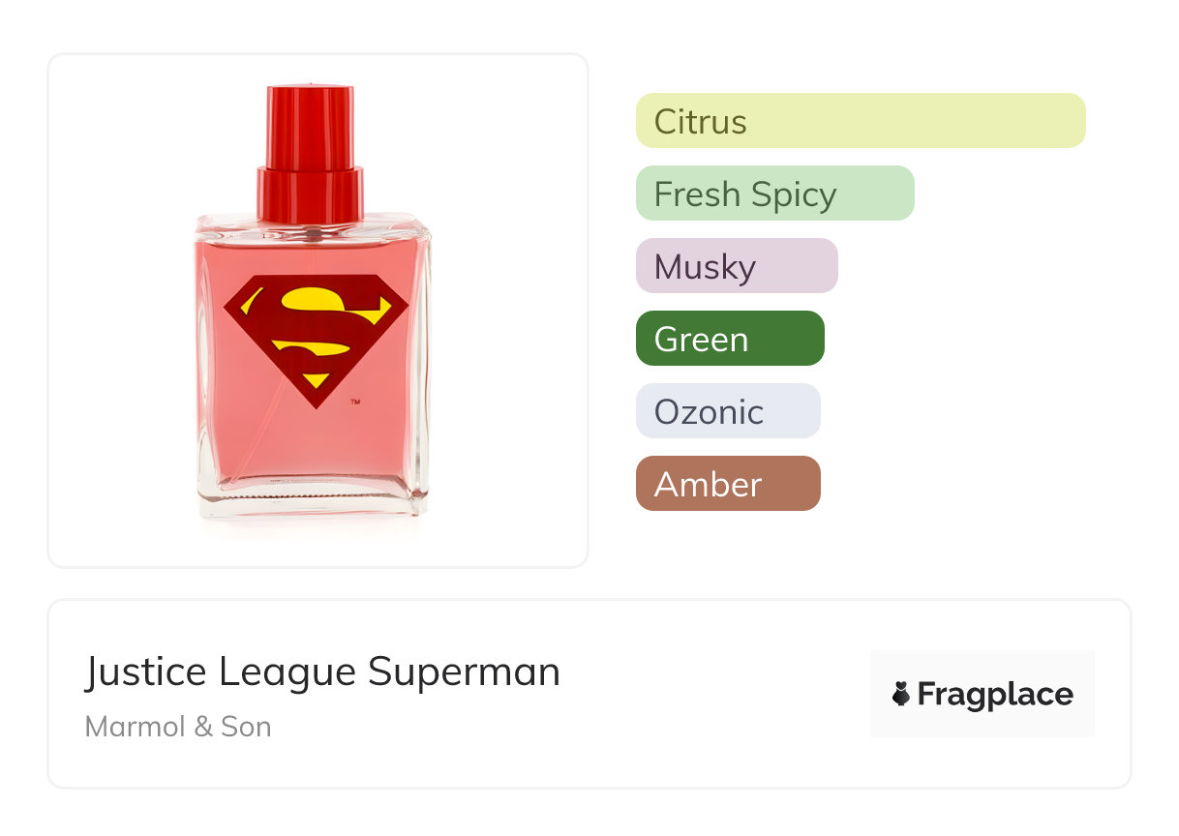Click the word 'Son' in brand line
This screenshot has width=1179, height=836.
(x=246, y=727)
